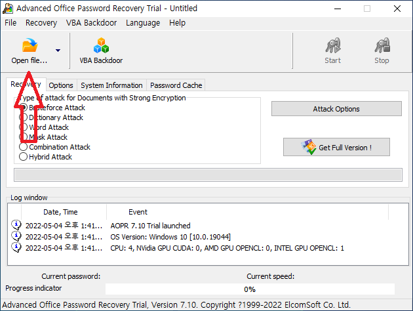Expand the Open file dropdown arrow
The height and width of the screenshot is (311, 413).
[x=58, y=50]
